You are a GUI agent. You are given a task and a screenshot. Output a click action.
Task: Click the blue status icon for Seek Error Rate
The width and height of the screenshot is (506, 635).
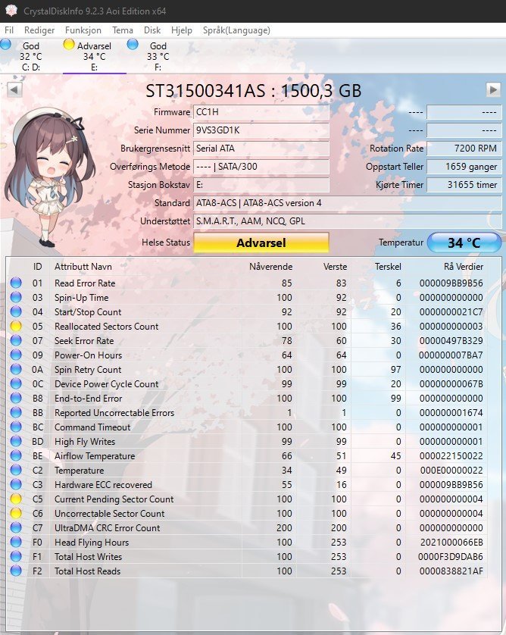(16, 340)
